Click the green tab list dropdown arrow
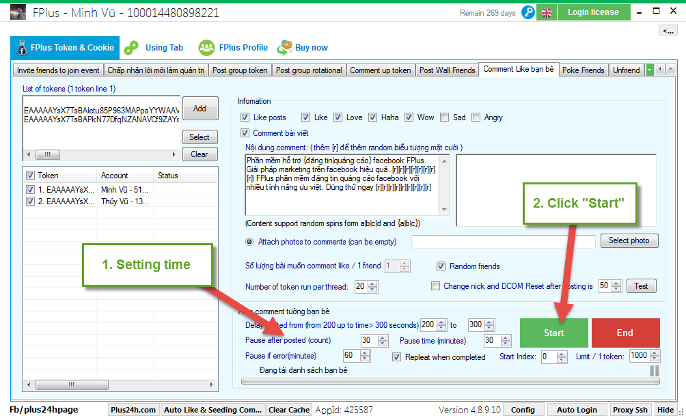The height and width of the screenshot is (418, 686). (x=650, y=70)
